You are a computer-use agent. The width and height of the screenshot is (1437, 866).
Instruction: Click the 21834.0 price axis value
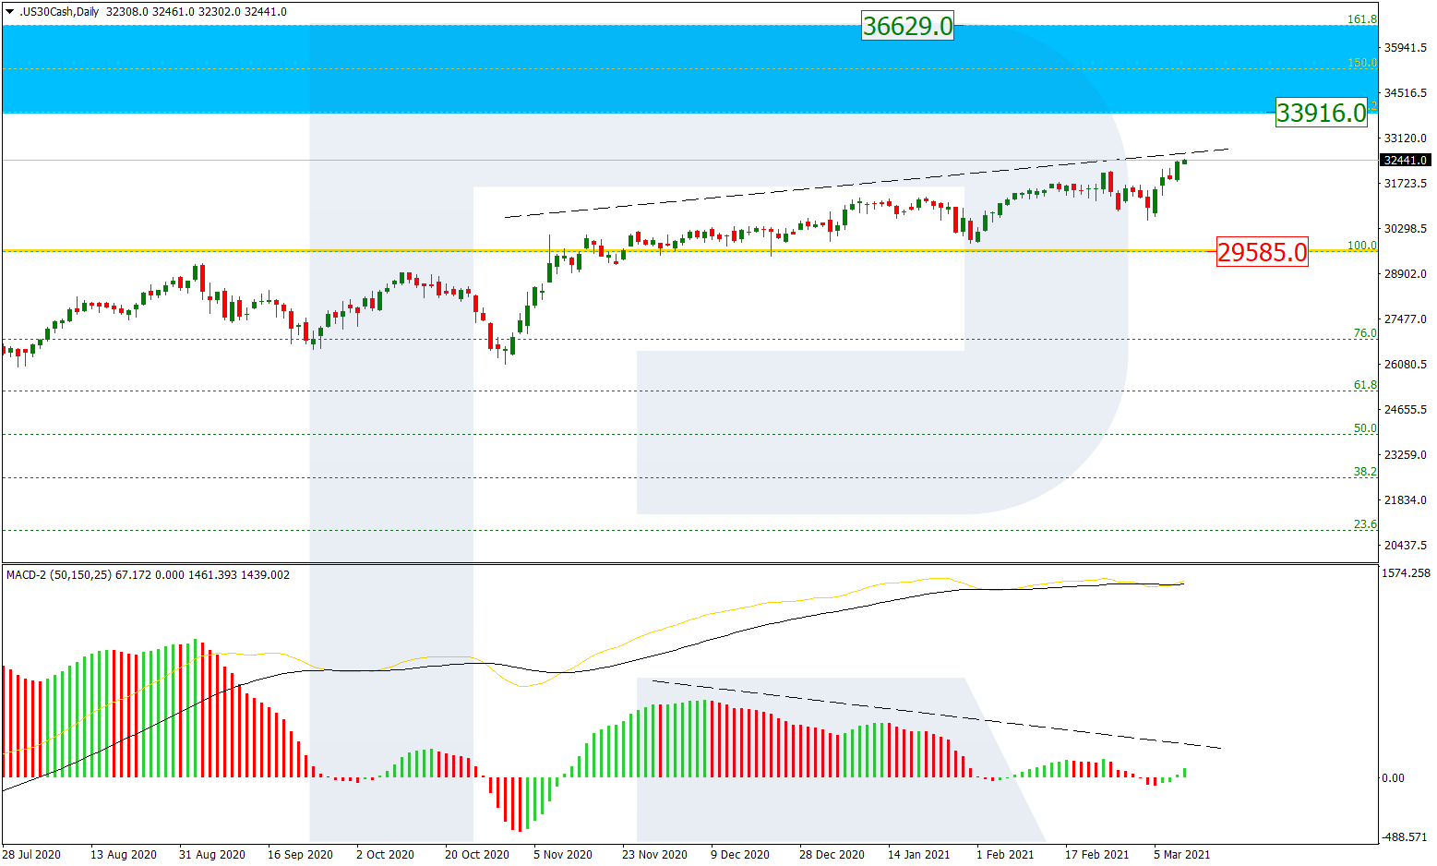coord(1405,499)
